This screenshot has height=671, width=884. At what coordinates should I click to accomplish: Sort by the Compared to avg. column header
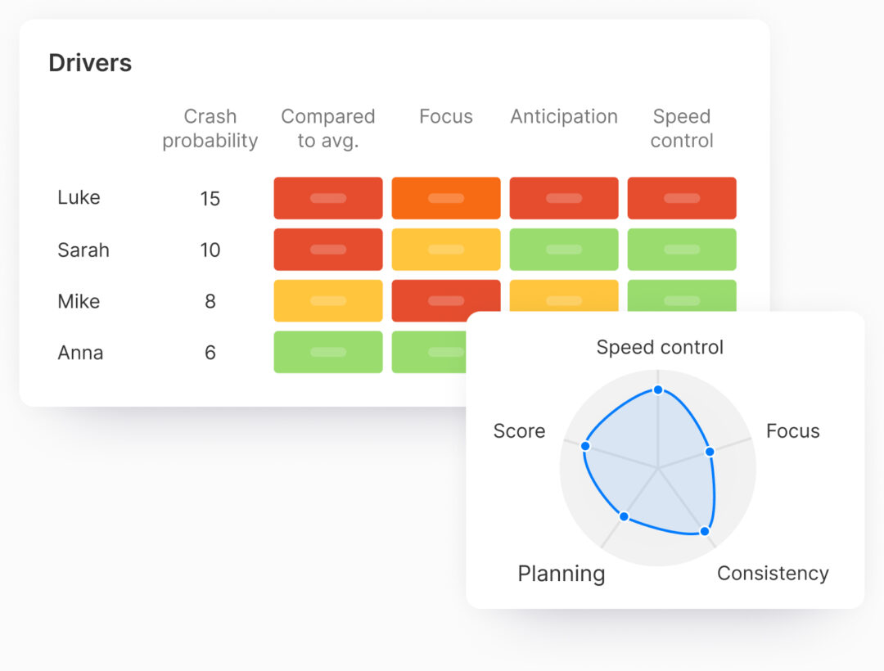tap(327, 128)
